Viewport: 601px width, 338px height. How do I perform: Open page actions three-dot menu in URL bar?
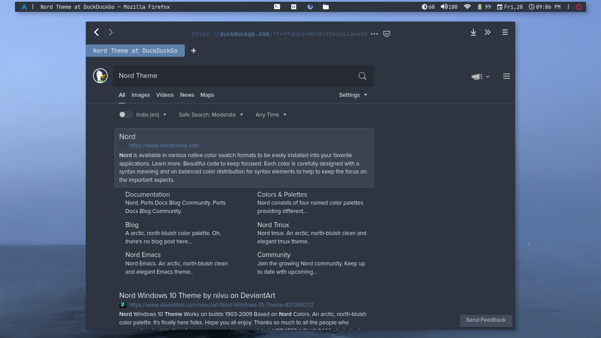[x=374, y=33]
